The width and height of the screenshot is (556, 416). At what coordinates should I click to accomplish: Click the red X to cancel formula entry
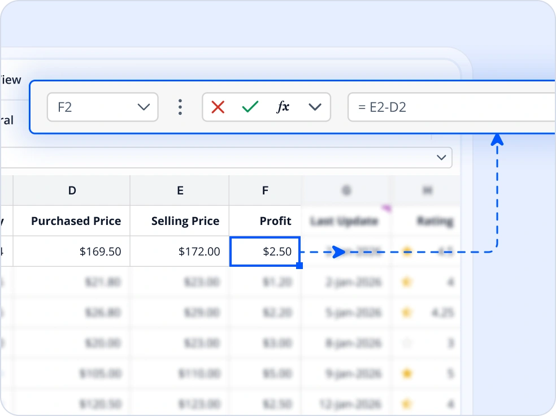[218, 107]
